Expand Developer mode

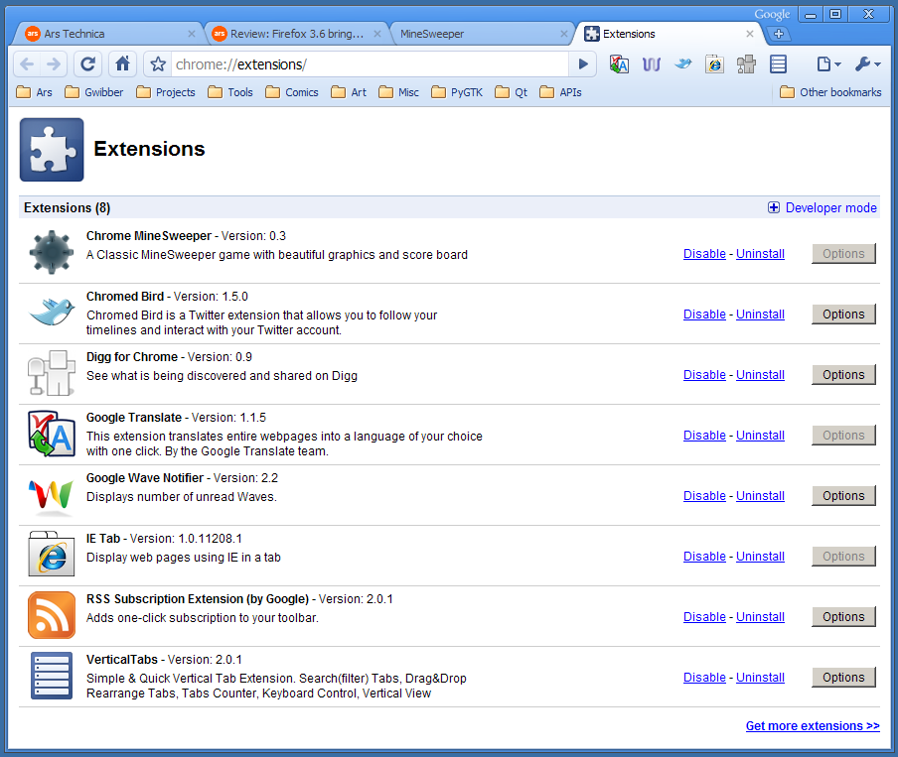823,207
